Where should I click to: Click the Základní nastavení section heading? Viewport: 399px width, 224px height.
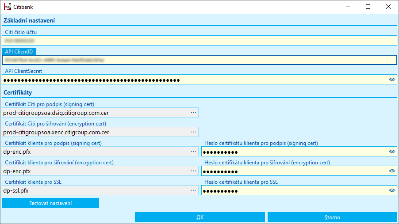point(29,21)
